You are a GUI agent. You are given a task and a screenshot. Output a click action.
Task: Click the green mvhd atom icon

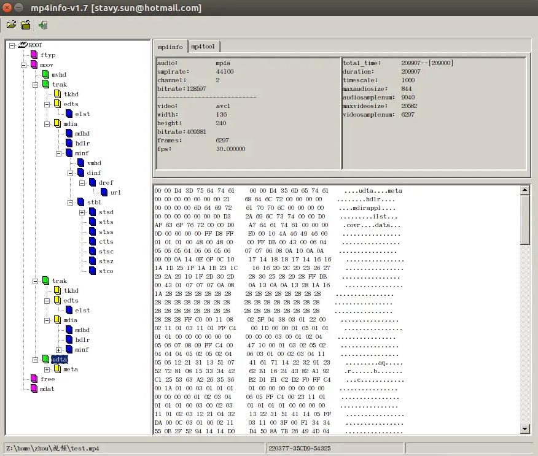pos(45,75)
